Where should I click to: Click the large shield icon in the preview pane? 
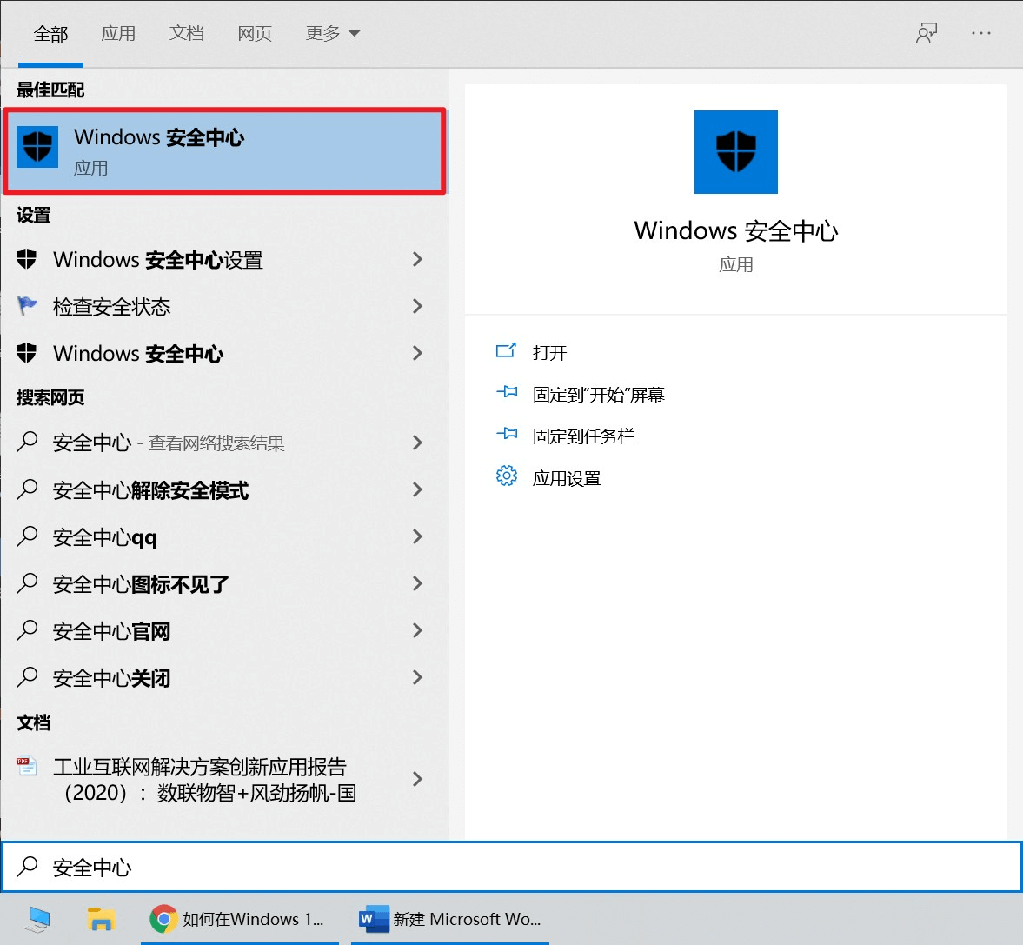pyautogui.click(x=735, y=151)
